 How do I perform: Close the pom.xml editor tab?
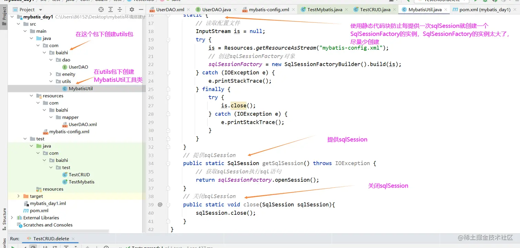(515, 10)
